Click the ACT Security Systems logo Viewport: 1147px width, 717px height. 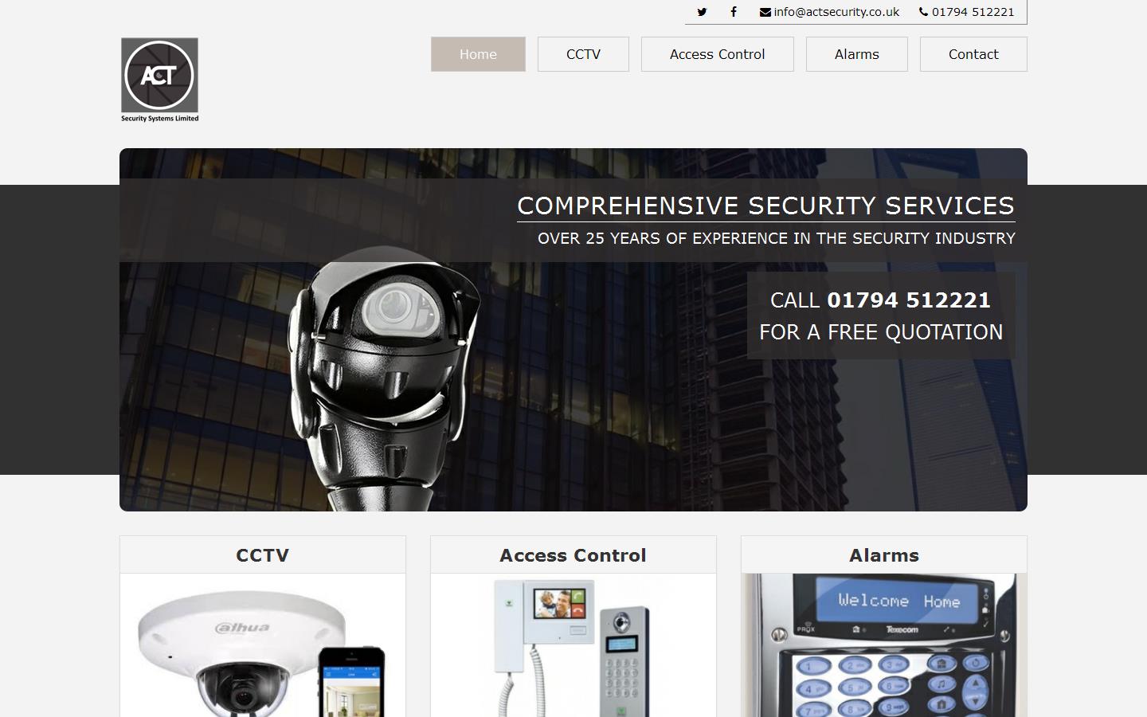(x=159, y=80)
